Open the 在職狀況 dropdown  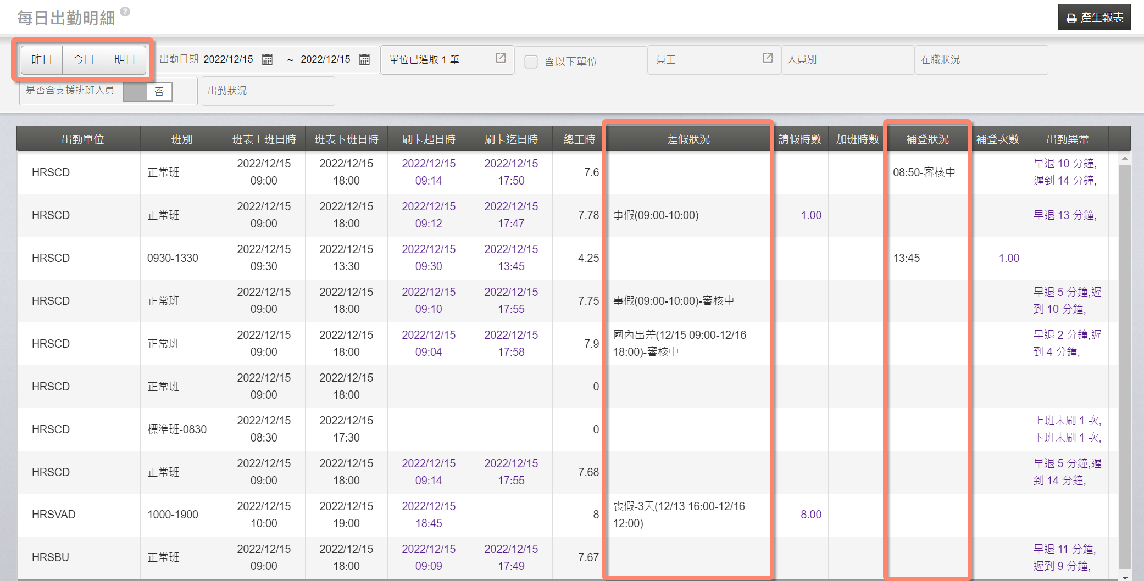point(981,59)
